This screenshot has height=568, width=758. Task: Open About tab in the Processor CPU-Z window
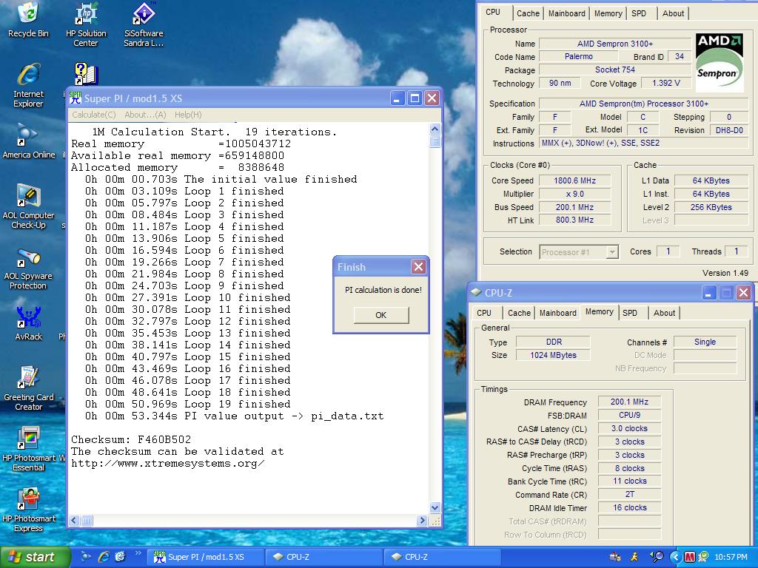[673, 13]
